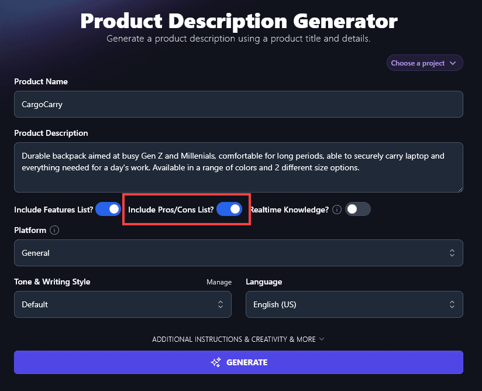Disable the Include Features List toggle
The width and height of the screenshot is (482, 391).
pos(108,209)
